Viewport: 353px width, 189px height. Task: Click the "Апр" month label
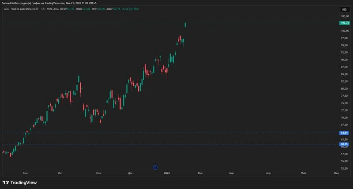click(x=268, y=173)
